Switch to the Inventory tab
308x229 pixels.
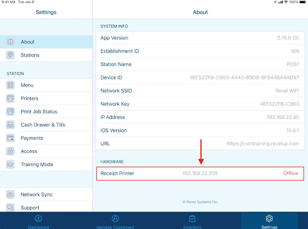coord(192,221)
